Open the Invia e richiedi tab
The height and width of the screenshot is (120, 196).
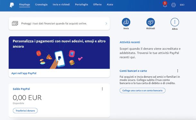point(61,5)
